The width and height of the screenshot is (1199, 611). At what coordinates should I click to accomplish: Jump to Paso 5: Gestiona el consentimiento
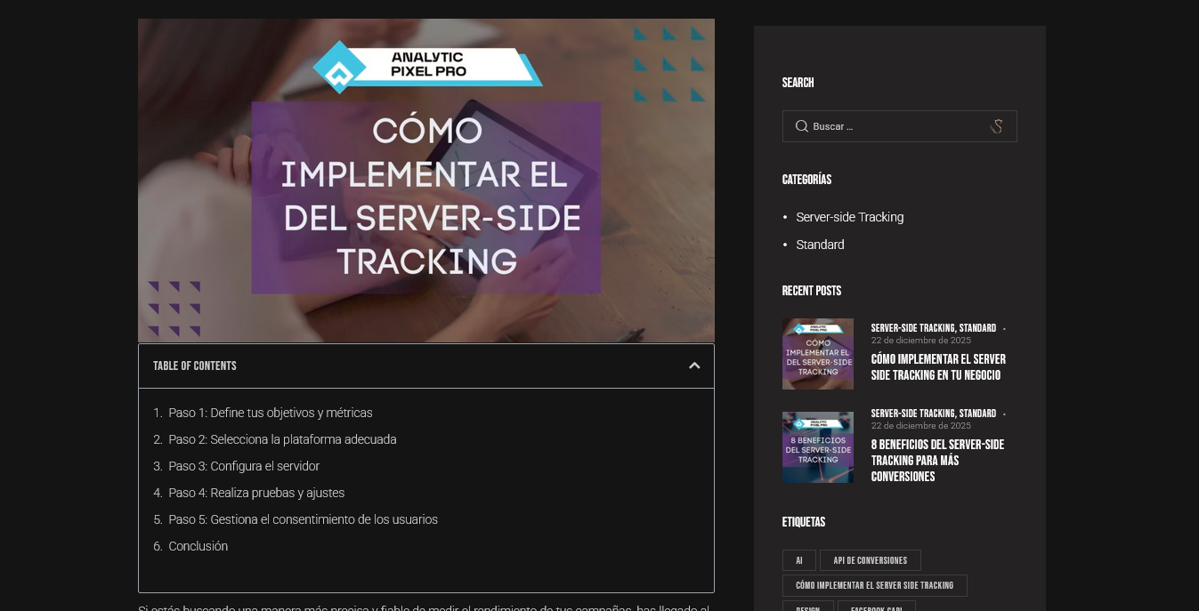[x=303, y=519]
